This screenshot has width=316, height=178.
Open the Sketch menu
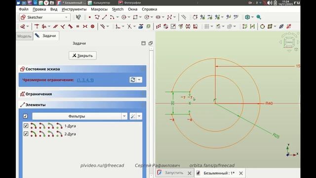[x=118, y=9]
